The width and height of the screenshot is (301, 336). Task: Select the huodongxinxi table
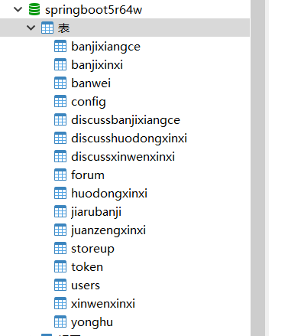coord(109,194)
